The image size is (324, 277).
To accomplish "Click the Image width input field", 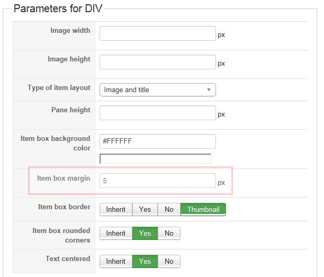I will [157, 33].
